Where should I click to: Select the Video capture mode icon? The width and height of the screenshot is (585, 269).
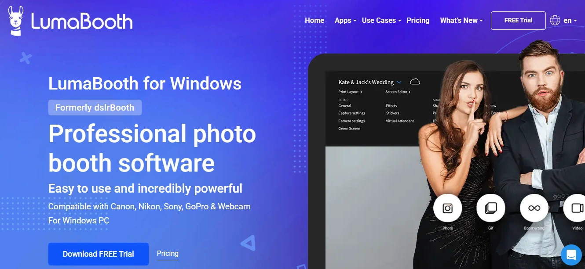coord(576,208)
